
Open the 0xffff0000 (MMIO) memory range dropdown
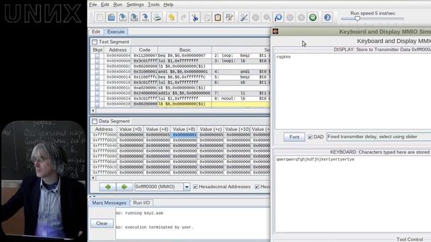[x=187, y=187]
